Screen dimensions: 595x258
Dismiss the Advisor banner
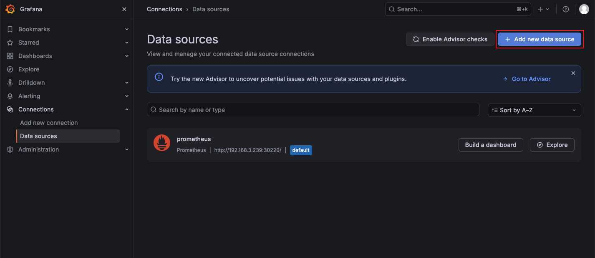pyautogui.click(x=573, y=73)
